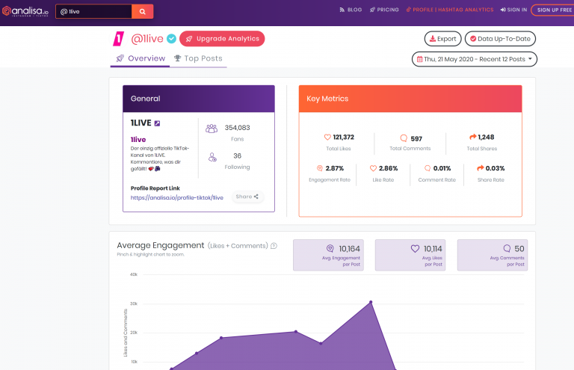574x370 pixels.
Task: Click the share arrow icon beside 0.03%
Action: pos(481,168)
